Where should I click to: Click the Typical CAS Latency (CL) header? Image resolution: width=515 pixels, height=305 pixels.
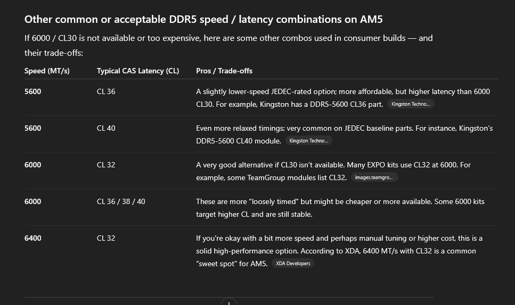pos(138,71)
